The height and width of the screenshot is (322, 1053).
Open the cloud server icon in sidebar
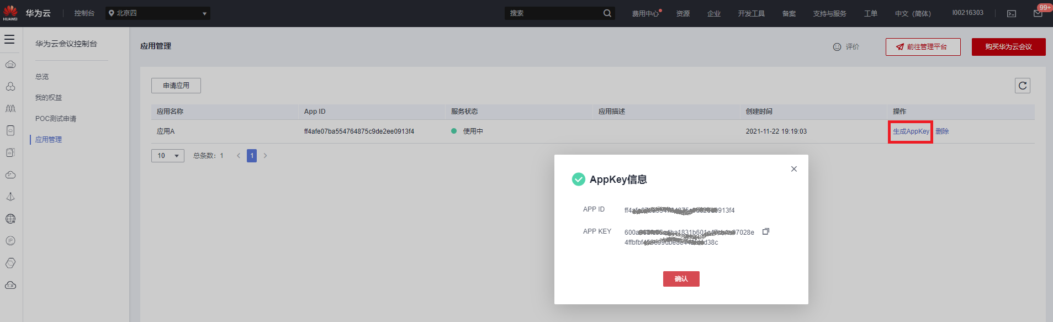[10, 65]
